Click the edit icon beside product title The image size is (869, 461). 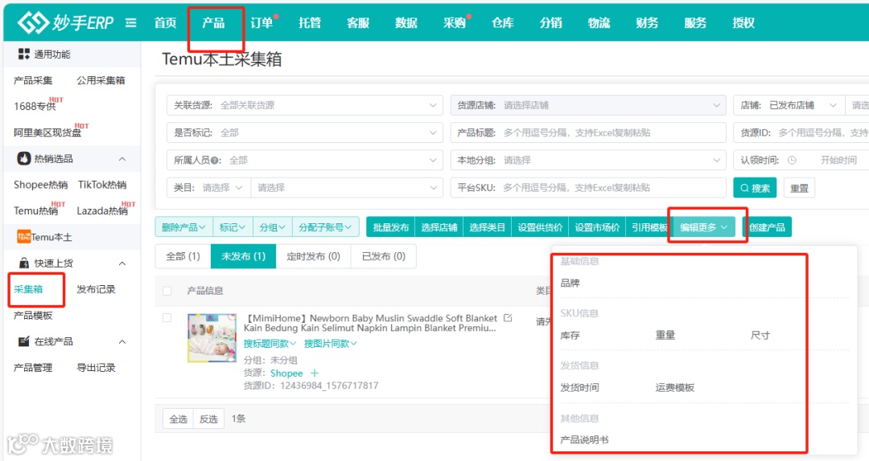tap(508, 318)
